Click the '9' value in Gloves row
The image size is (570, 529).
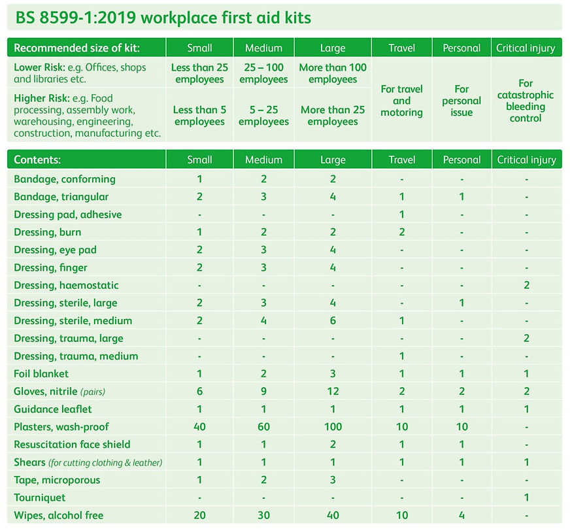(x=263, y=392)
